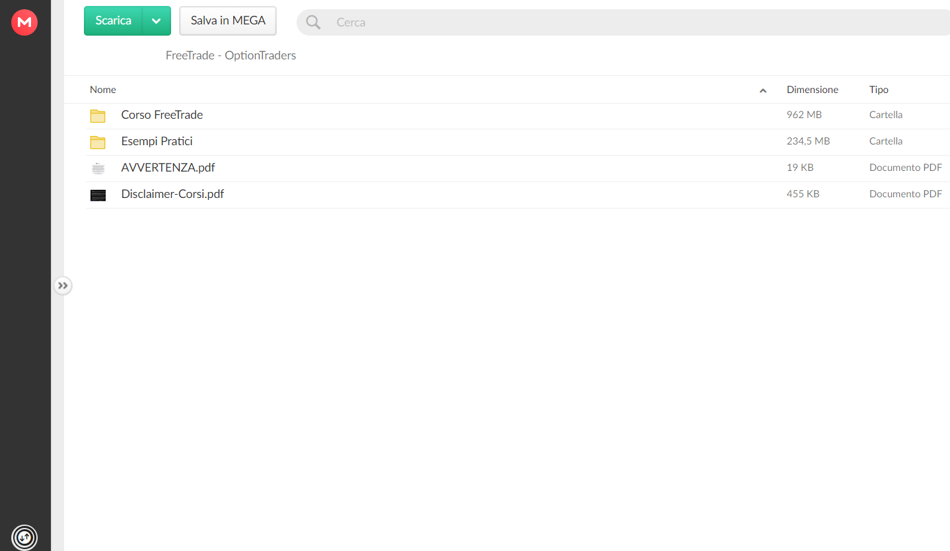
Task: Click the 234,5 MB size value
Action: [x=808, y=141]
